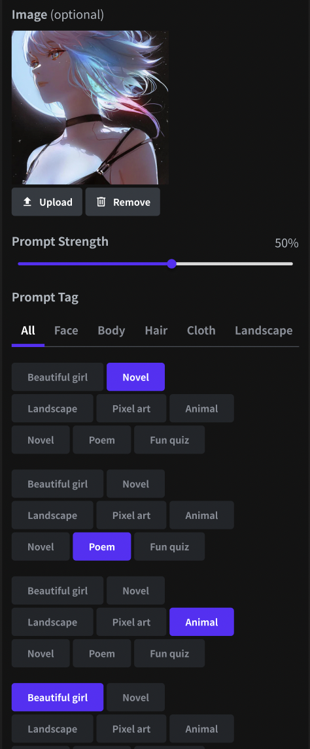Enable the first Beautiful girl tag
310x749 pixels.
pos(58,377)
